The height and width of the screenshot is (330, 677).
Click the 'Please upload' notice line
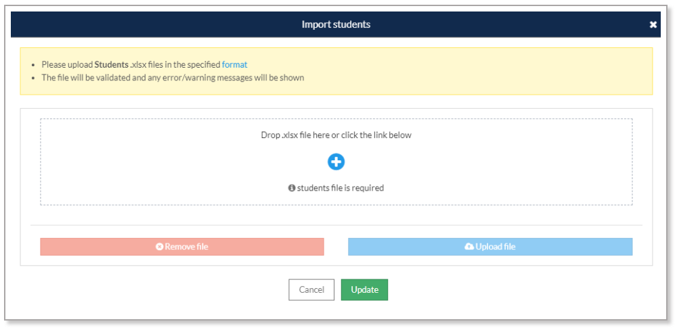pyautogui.click(x=144, y=65)
